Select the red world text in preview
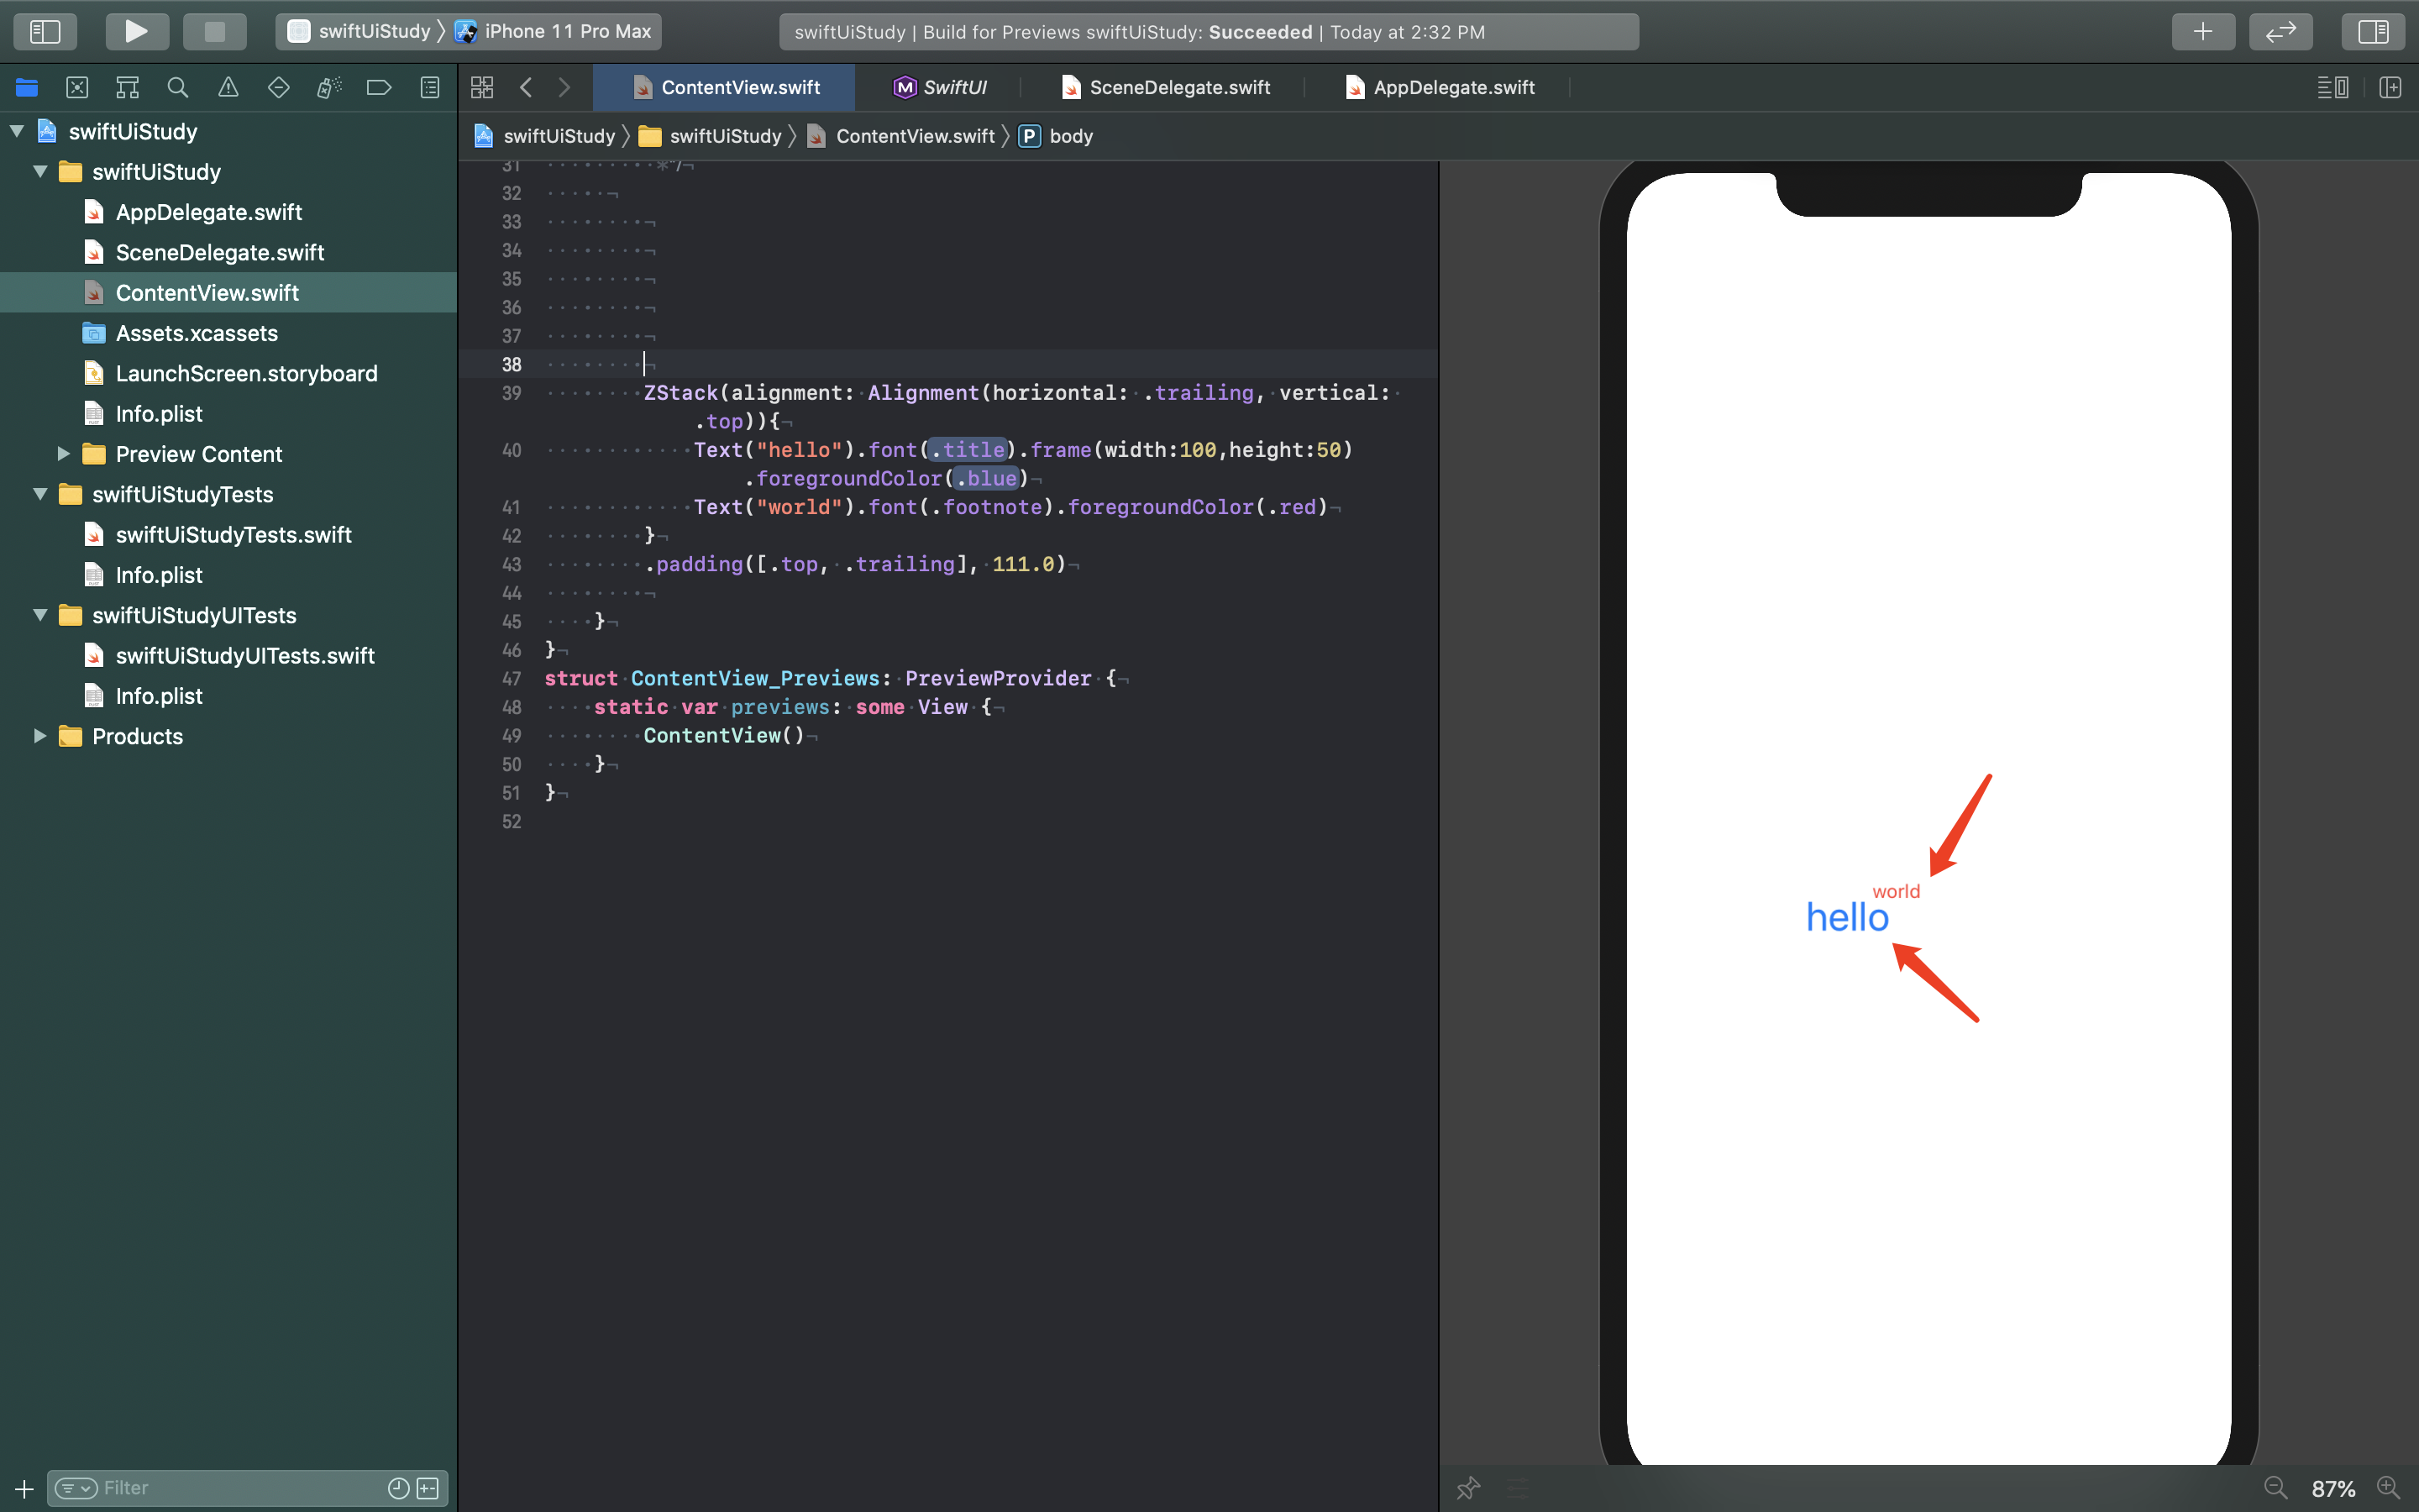 pyautogui.click(x=1895, y=891)
